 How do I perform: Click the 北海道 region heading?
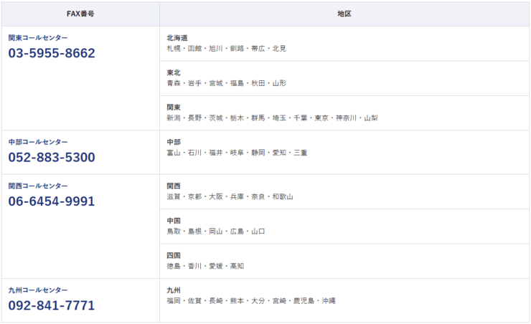[x=177, y=37]
